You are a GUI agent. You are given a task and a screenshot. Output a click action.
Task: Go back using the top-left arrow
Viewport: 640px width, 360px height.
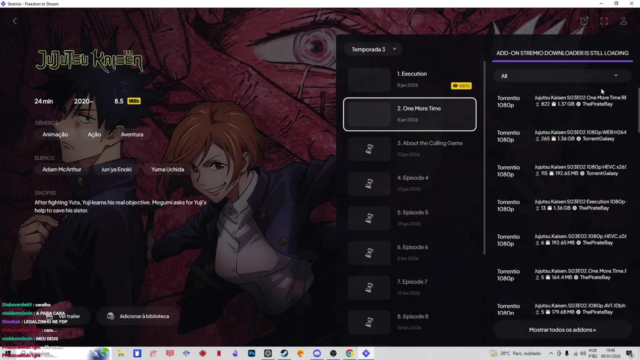tap(14, 21)
